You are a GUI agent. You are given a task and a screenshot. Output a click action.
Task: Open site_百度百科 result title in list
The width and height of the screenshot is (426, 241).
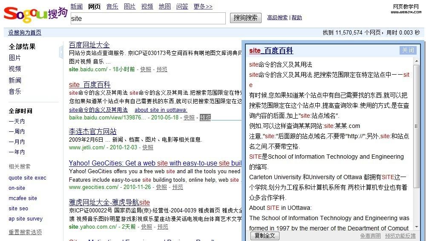tap(89, 84)
